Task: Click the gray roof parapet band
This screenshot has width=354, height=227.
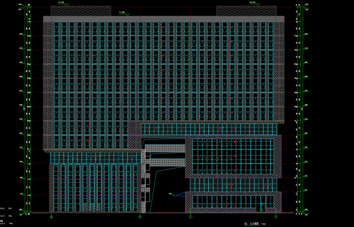Action: [163, 19]
